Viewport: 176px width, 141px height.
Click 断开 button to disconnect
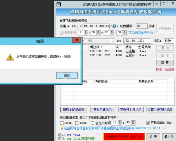(165, 63)
